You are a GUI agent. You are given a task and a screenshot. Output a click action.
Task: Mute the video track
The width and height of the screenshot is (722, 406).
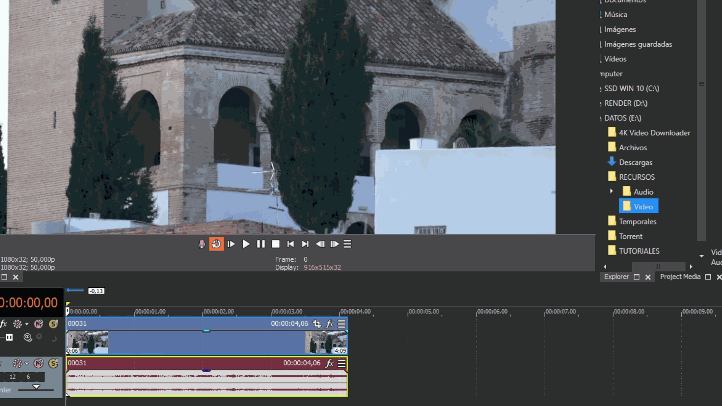click(38, 324)
